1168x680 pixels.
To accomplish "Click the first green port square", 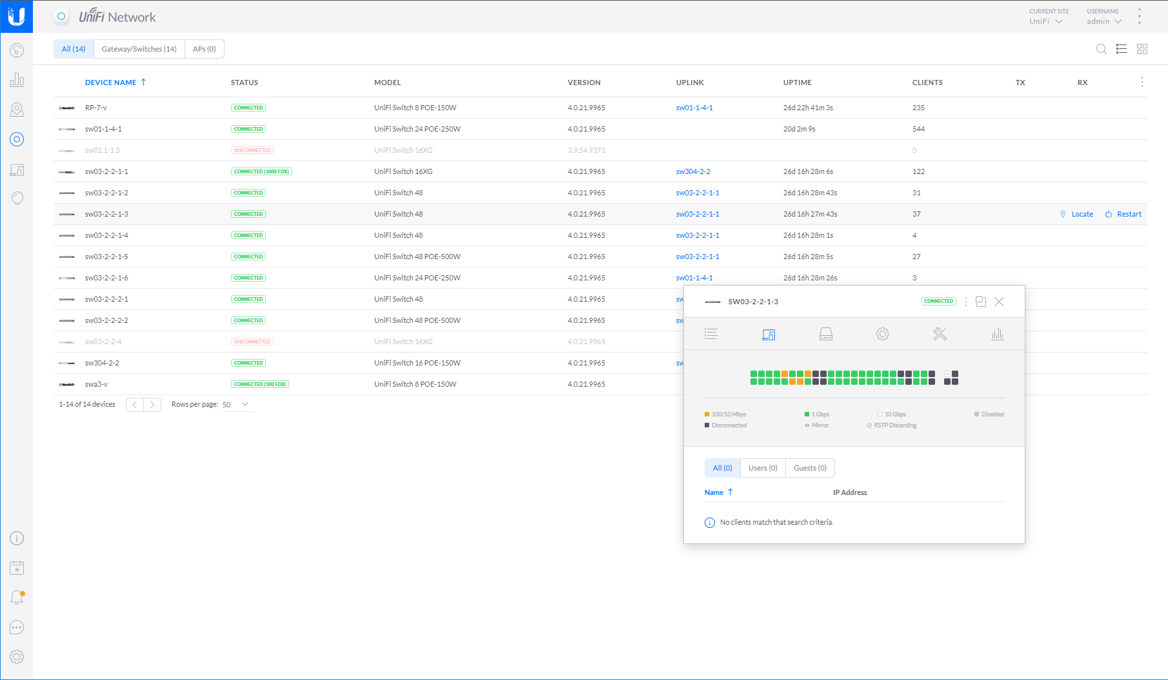I will click(x=754, y=374).
